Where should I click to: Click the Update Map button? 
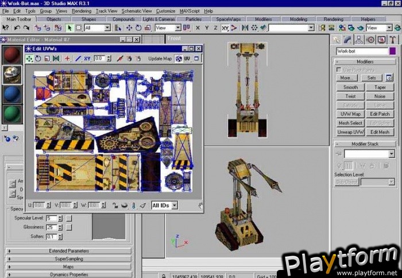point(160,59)
